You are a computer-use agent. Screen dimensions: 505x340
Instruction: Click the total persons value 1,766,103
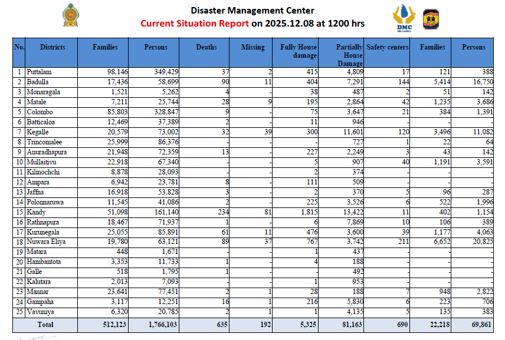pos(155,325)
